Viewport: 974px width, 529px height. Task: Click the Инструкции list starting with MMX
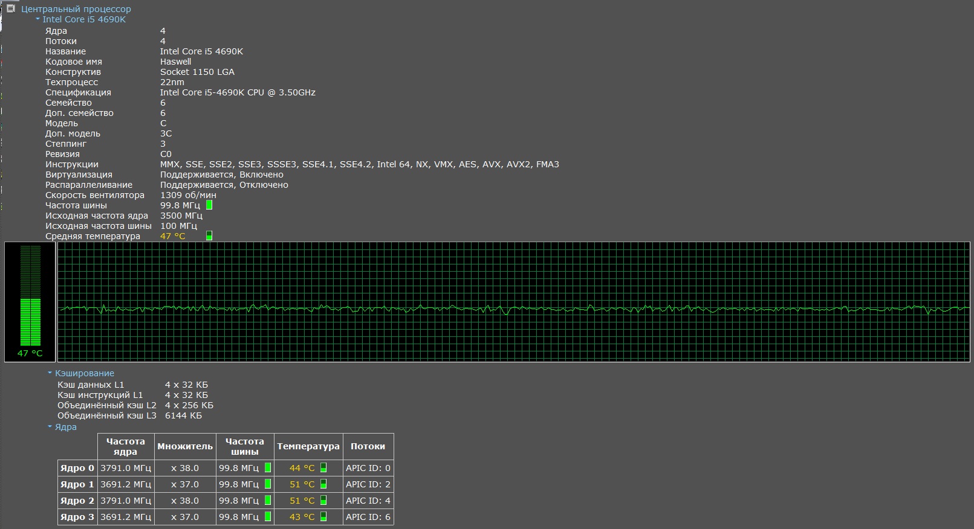click(x=360, y=164)
